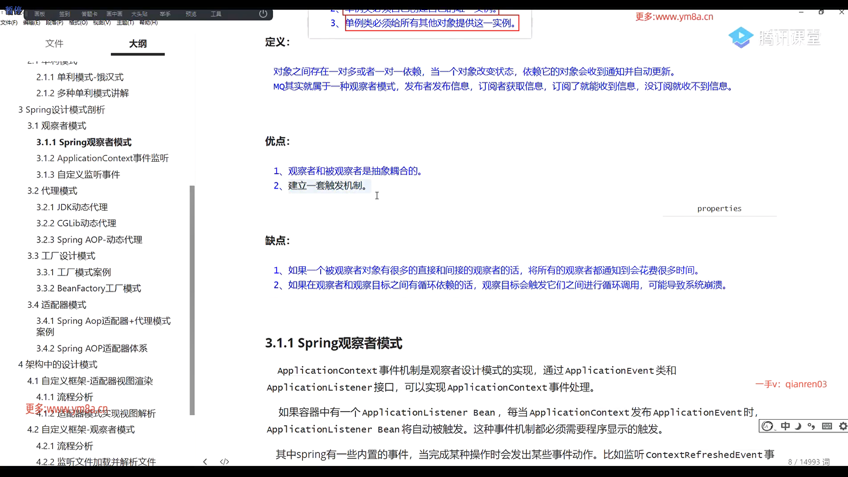Open 3.2 代理模式 in the outline
This screenshot has width=848, height=477.
tap(52, 191)
